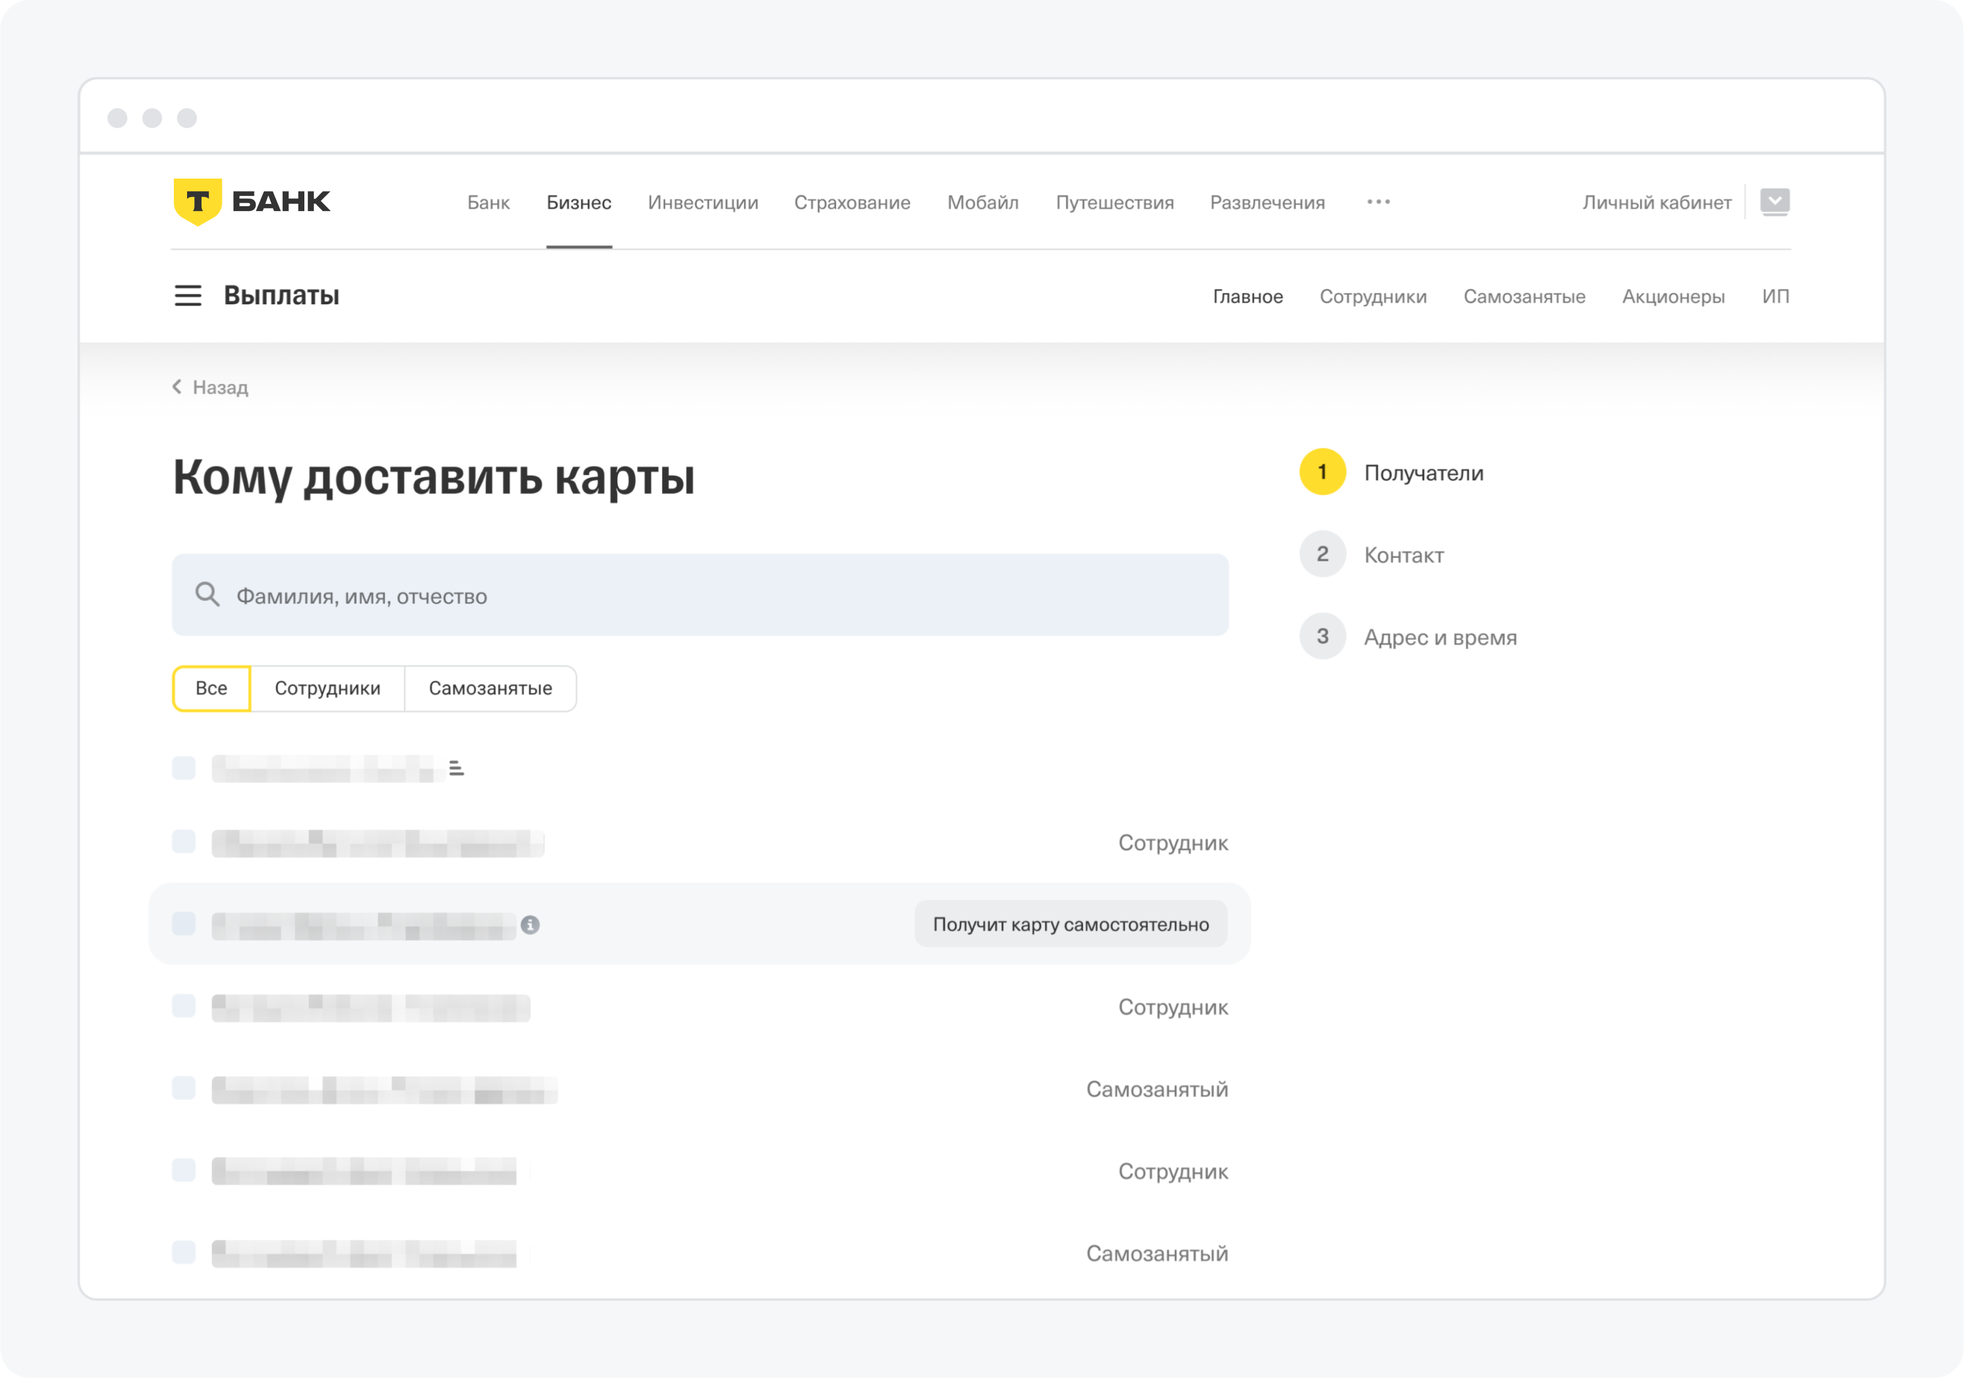
Task: Click the step 3 circle icon
Action: [1322, 636]
